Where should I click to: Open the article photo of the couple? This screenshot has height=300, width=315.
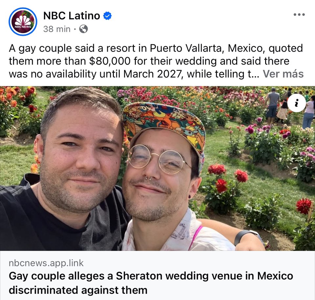(x=157, y=168)
